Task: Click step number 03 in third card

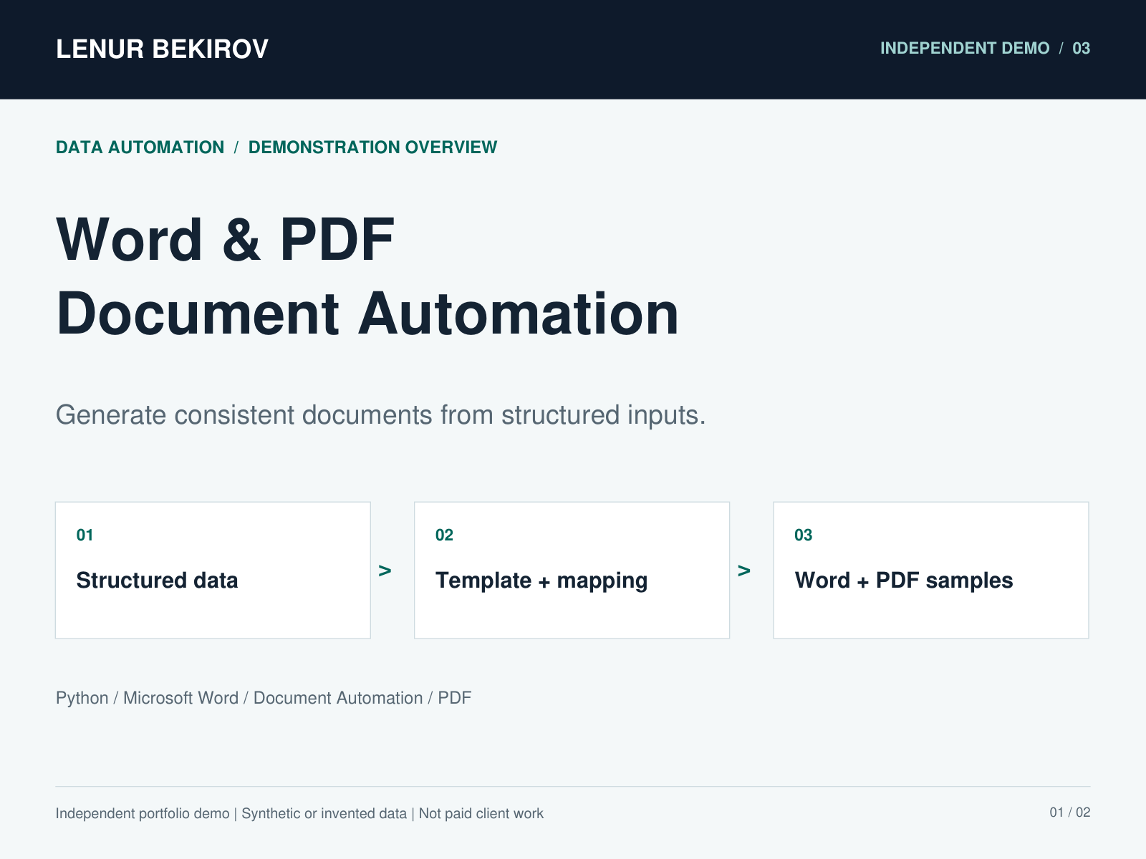Action: pyautogui.click(x=803, y=535)
